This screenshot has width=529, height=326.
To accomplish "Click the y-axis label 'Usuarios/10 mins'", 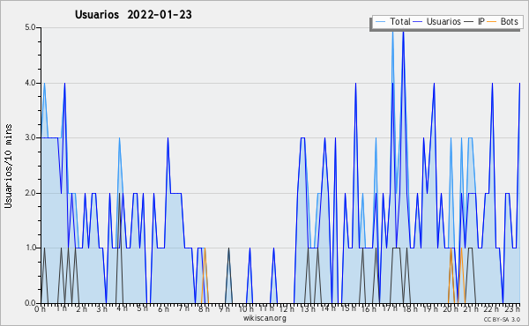I will pyautogui.click(x=8, y=166).
